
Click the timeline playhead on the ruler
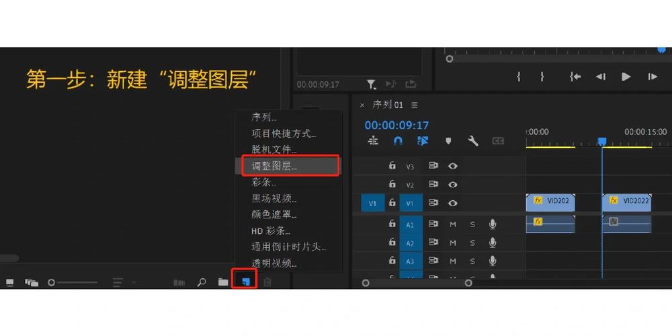coord(601,141)
